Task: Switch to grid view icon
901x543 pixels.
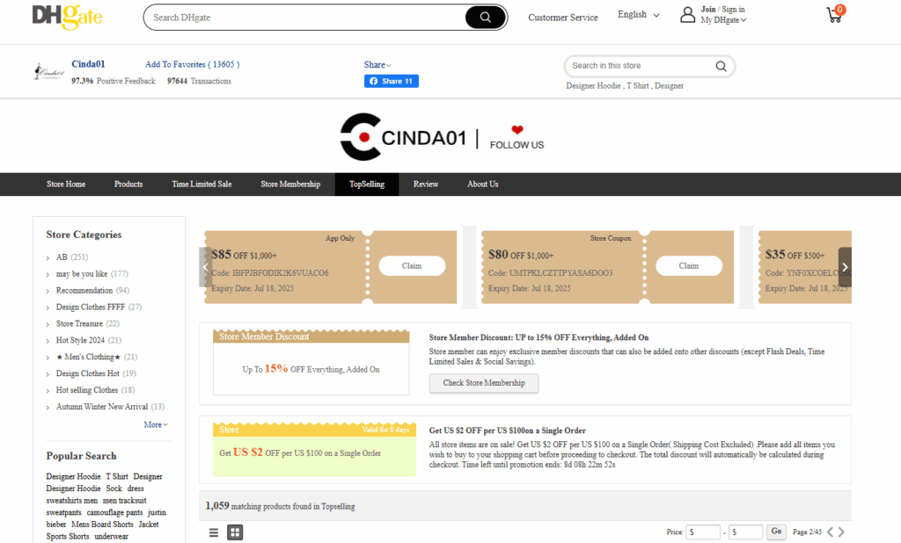Action: [x=235, y=532]
